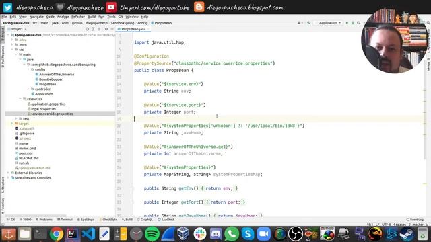Viewport: 431px width, 242px height.
Task: Launch Google Chrome from the dock
Action: click(57, 234)
